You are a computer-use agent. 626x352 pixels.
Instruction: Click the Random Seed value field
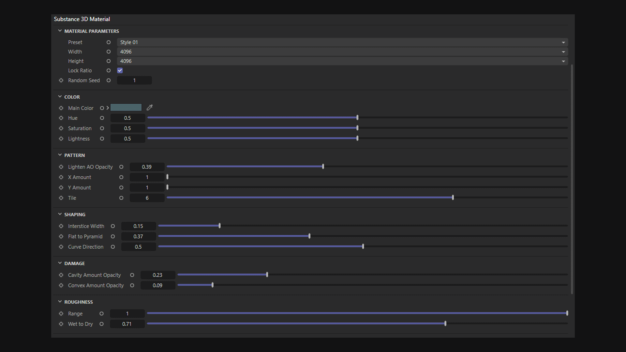pyautogui.click(x=134, y=81)
